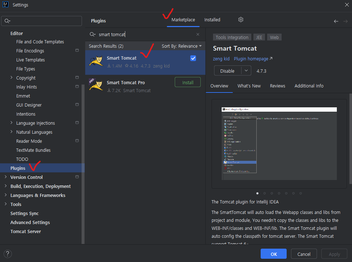The width and height of the screenshot is (352, 262).
Task: Expand Build, Execution, Deployment section
Action: tap(6, 186)
